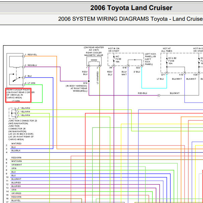Select the "(J/C 25: RIGHT REAR OF CARGO AREA)" note

tap(21, 138)
